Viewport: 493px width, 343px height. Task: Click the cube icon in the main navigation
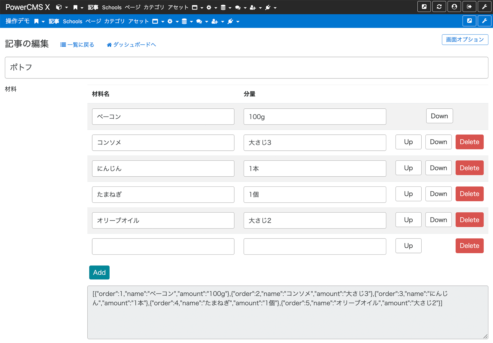[x=58, y=7]
